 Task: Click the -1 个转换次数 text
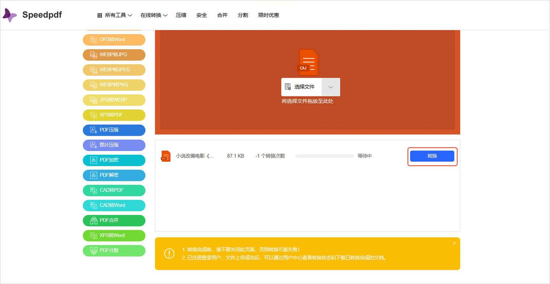(x=270, y=156)
